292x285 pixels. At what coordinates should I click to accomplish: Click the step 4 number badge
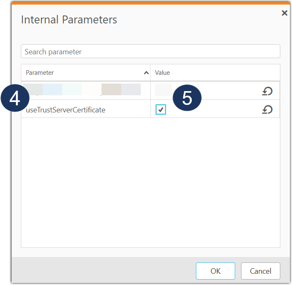15,99
